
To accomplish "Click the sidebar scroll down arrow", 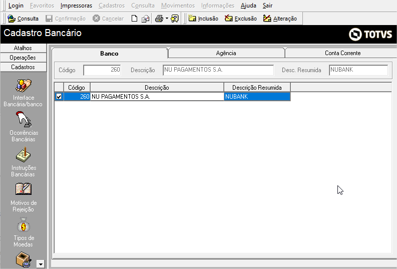I will 41,264.
